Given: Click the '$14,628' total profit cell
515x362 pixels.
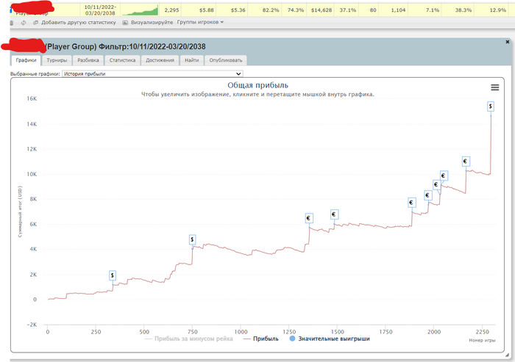Looking at the screenshot, I should [322, 10].
